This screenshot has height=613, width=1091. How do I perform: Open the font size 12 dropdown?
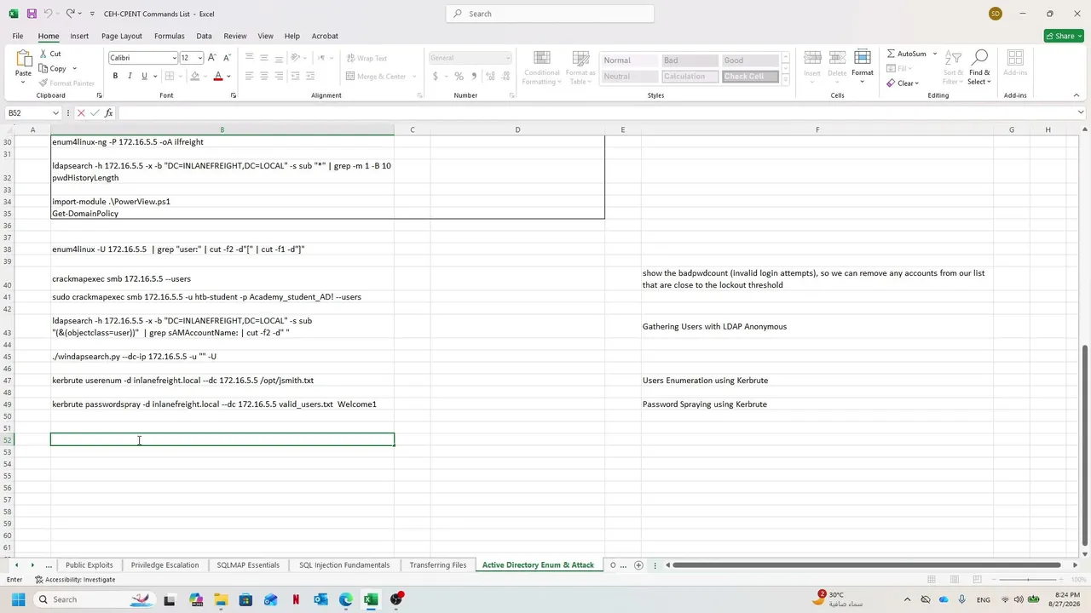coord(199,58)
